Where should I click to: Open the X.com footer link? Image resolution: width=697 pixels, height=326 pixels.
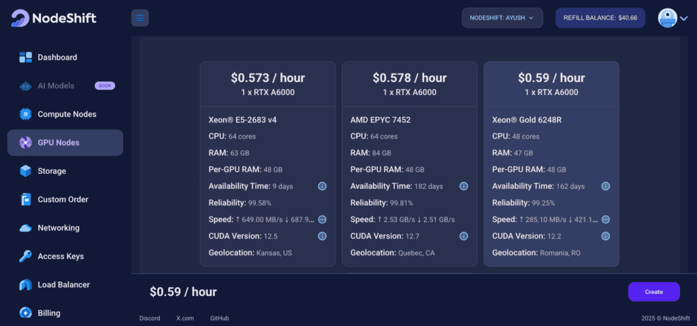pyautogui.click(x=185, y=318)
